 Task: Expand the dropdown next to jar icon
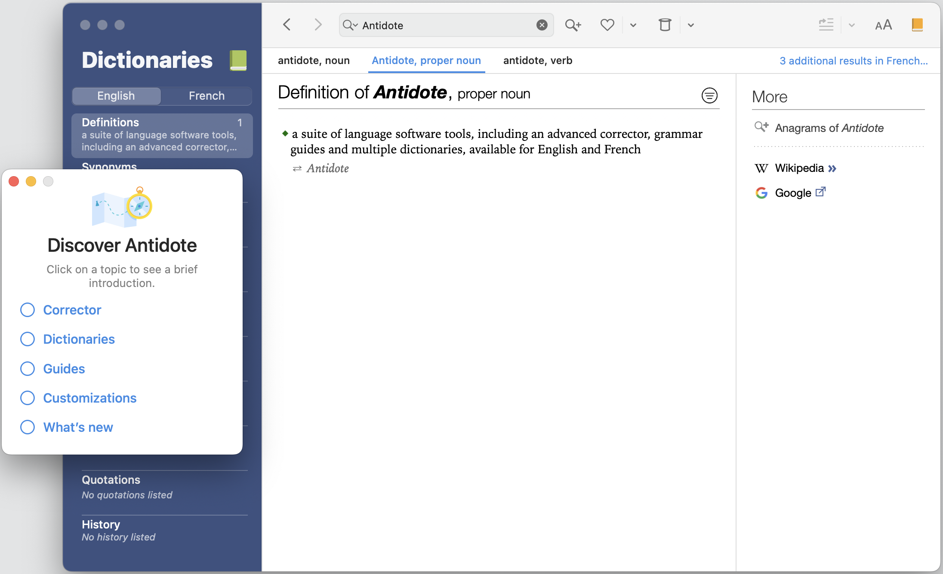(x=690, y=25)
